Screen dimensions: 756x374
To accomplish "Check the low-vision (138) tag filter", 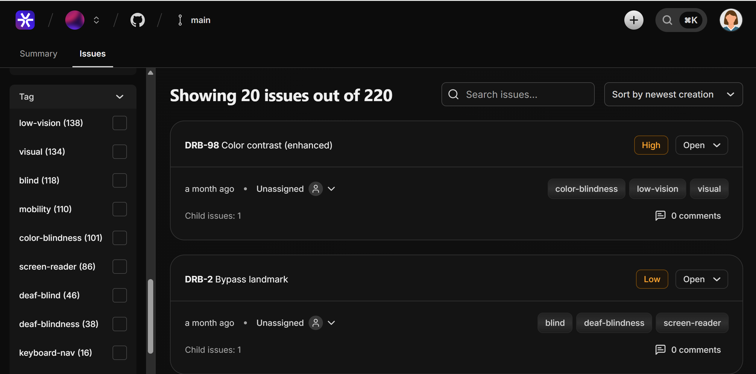I will tap(119, 123).
